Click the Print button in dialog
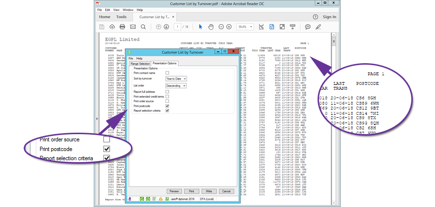Screen dimensions: 435x207 pyautogui.click(x=191, y=191)
